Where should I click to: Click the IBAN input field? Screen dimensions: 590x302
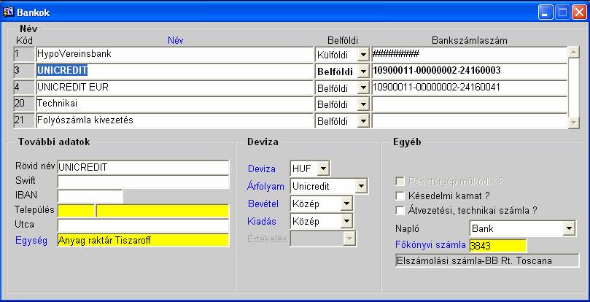(90, 196)
